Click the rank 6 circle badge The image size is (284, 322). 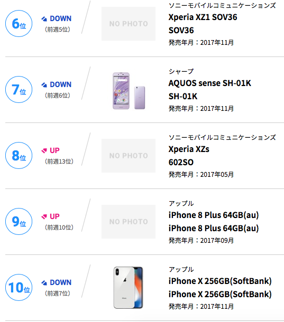[19, 23]
